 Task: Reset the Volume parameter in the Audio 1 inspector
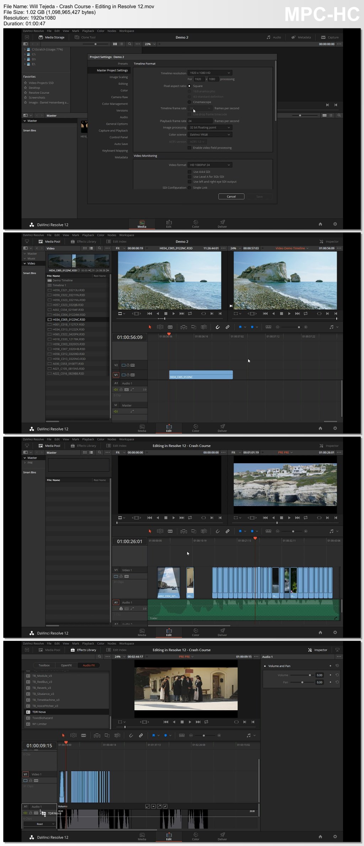(337, 675)
